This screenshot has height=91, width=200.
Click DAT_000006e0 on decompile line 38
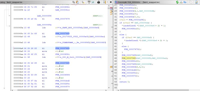(144, 38)
